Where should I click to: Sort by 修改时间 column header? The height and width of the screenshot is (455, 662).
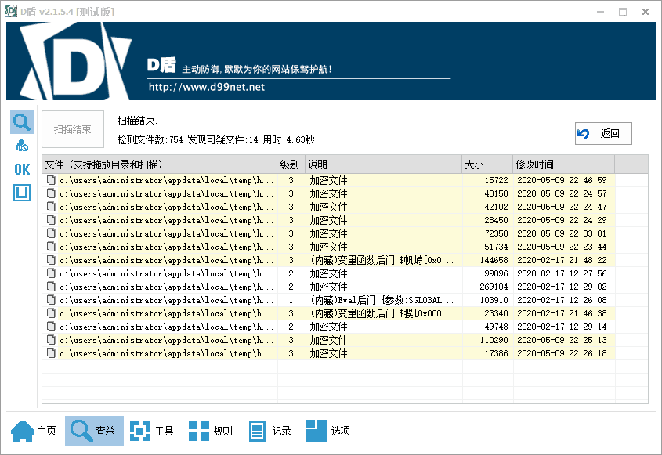pyautogui.click(x=563, y=164)
